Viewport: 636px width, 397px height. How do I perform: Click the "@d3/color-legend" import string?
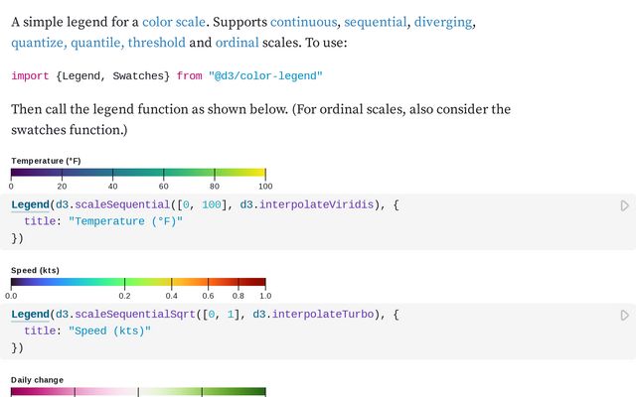pos(265,75)
